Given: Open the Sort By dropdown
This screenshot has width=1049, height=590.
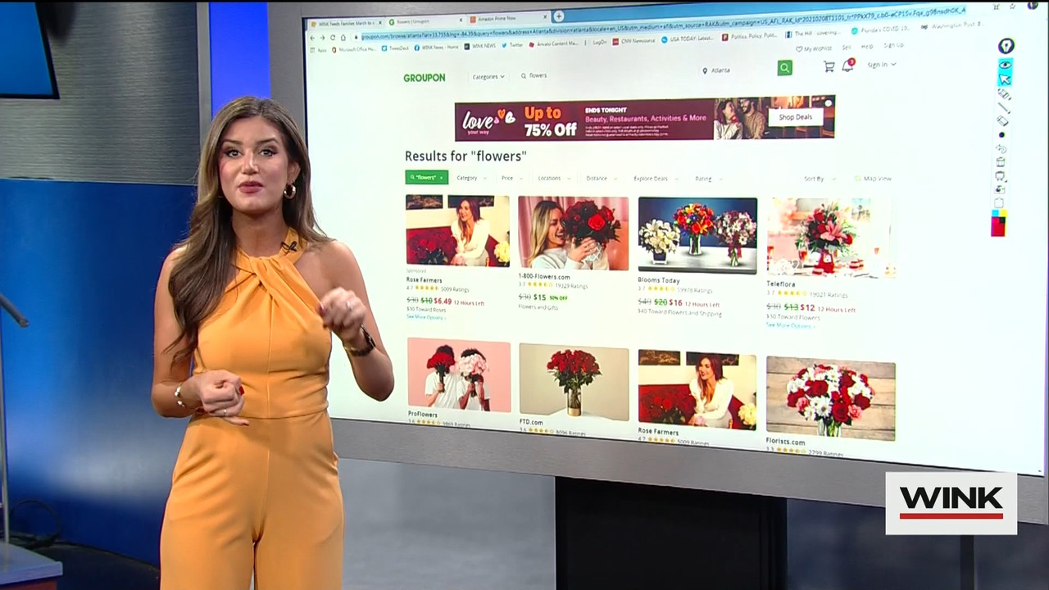Looking at the screenshot, I should (x=820, y=178).
